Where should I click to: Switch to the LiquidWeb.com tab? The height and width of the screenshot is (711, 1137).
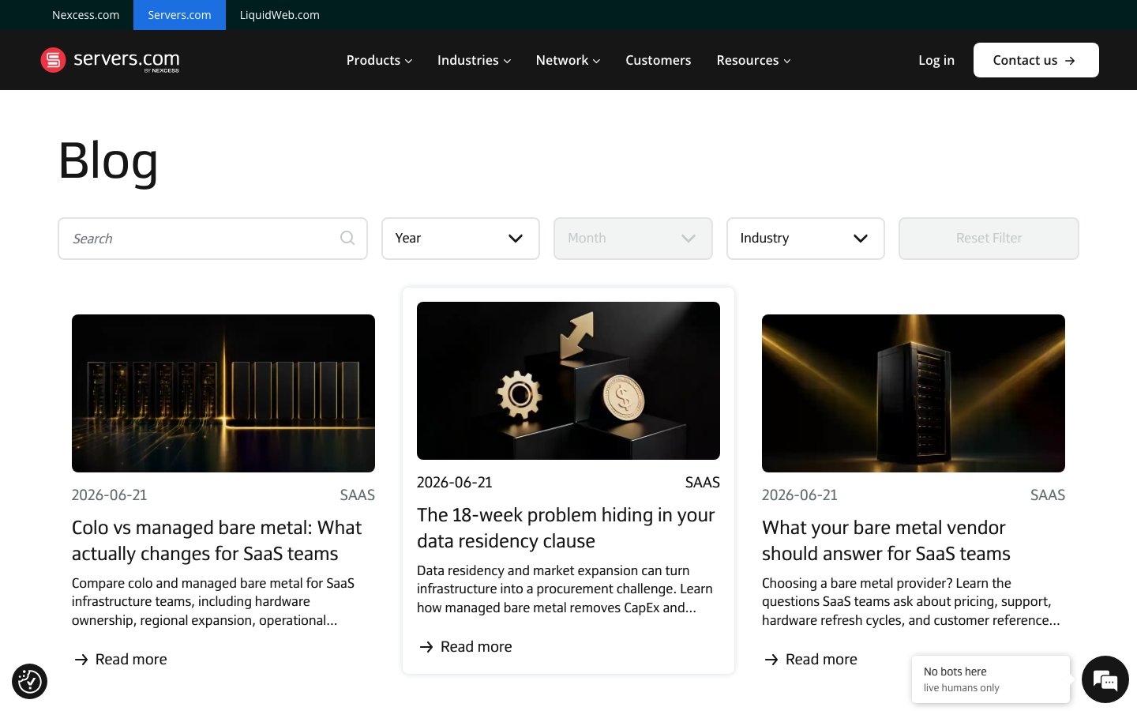[280, 15]
